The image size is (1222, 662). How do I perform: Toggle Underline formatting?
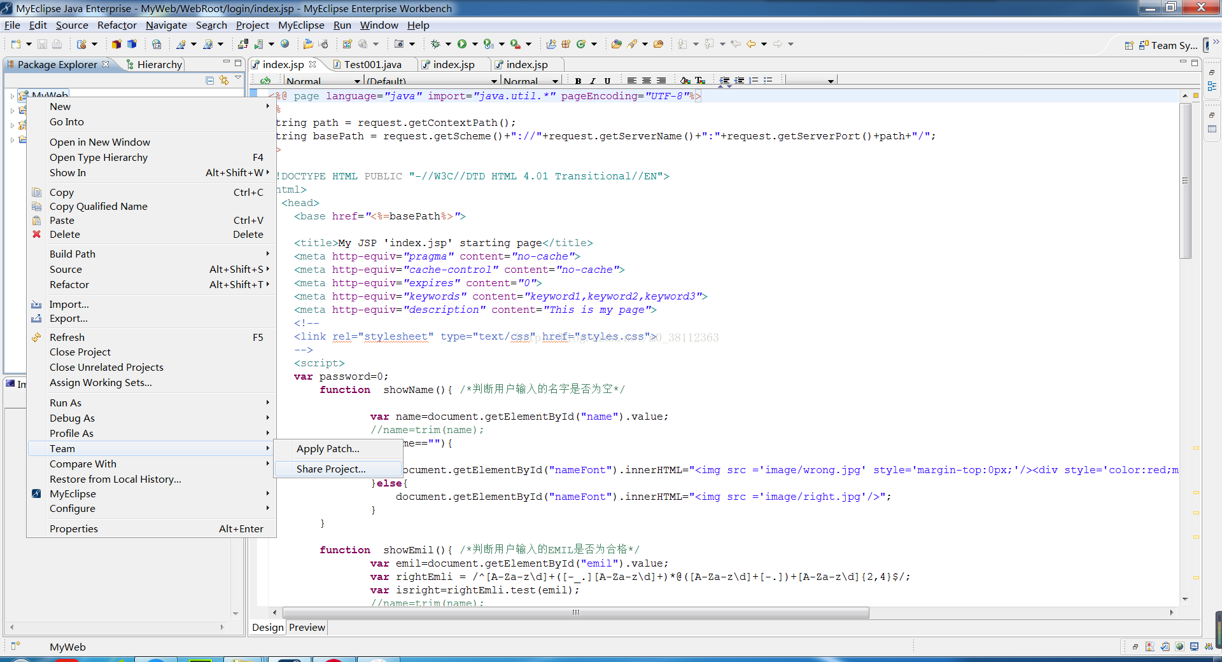tap(607, 81)
